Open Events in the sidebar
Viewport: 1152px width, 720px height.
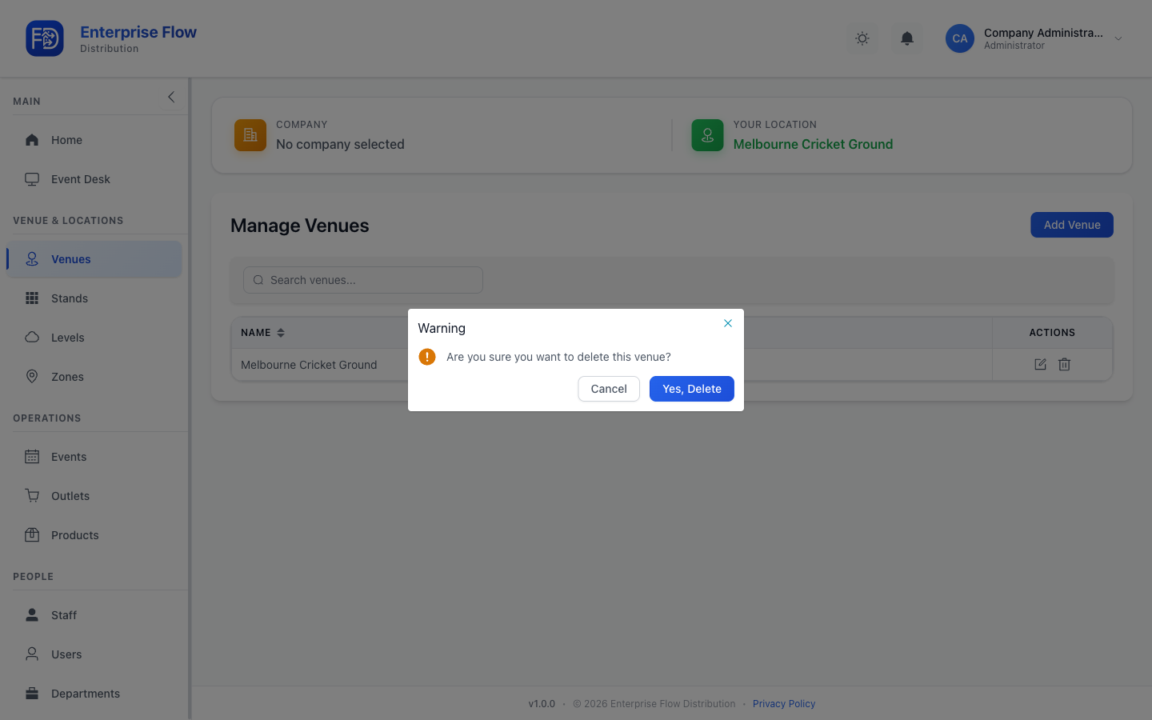coord(94,457)
